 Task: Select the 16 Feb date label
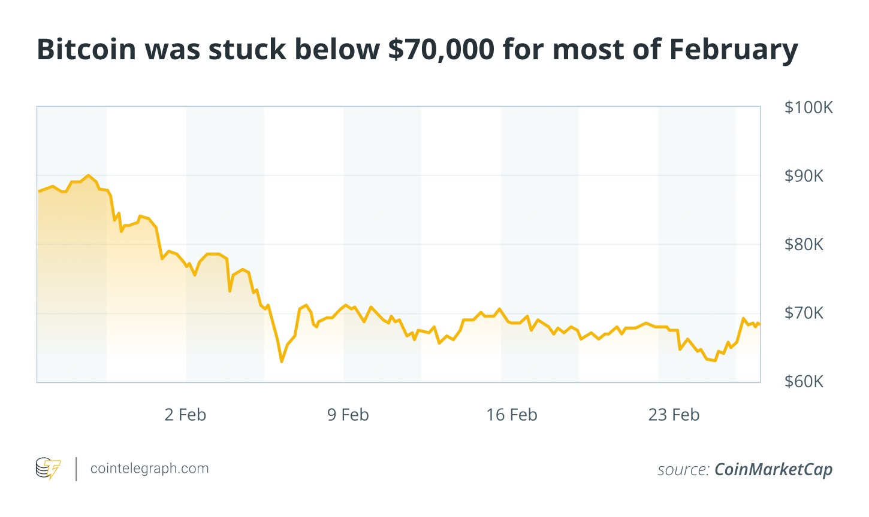click(511, 415)
